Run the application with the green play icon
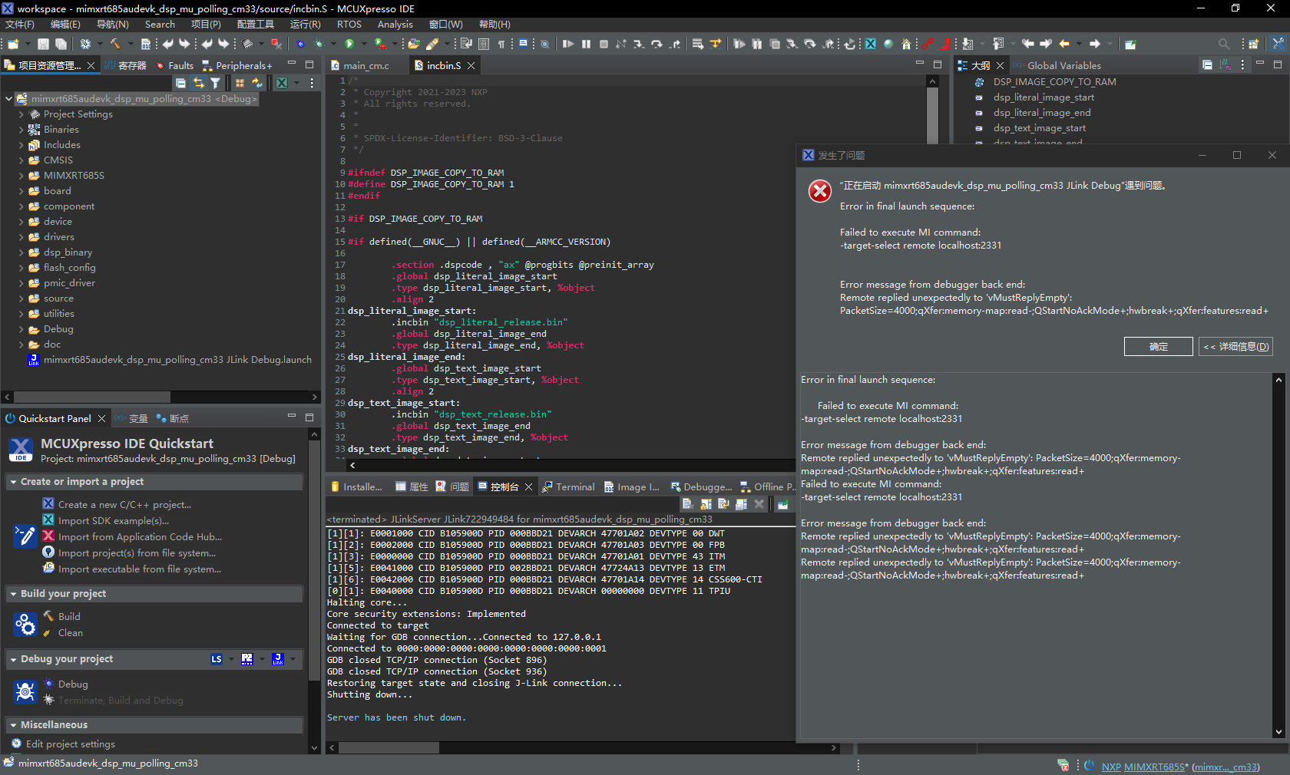The height and width of the screenshot is (775, 1290). coord(349,44)
